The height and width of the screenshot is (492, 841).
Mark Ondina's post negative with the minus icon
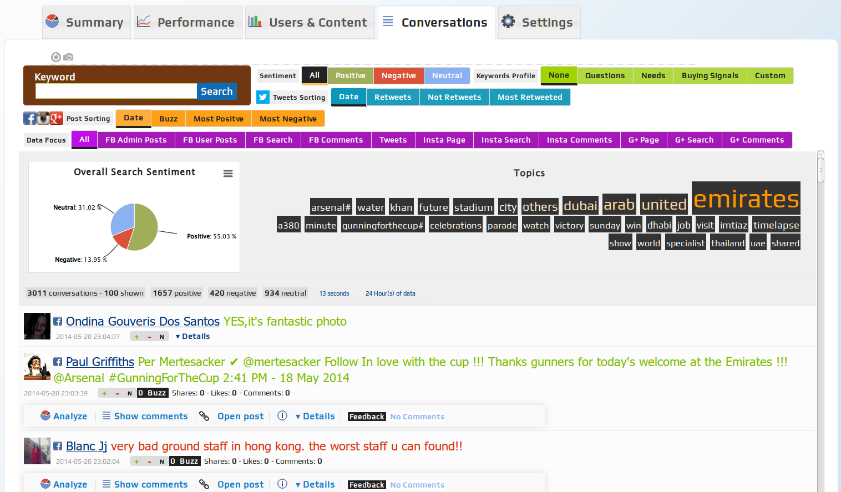pos(149,337)
